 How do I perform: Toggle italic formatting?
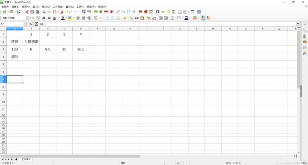[x=49, y=18]
